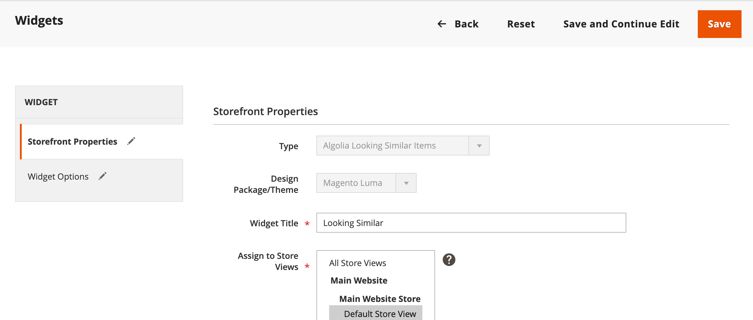This screenshot has height=320, width=753.
Task: Select Main Website in the store views list
Action: tap(359, 280)
